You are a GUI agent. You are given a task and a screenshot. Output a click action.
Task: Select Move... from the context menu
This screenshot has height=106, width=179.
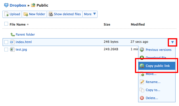point(157,74)
